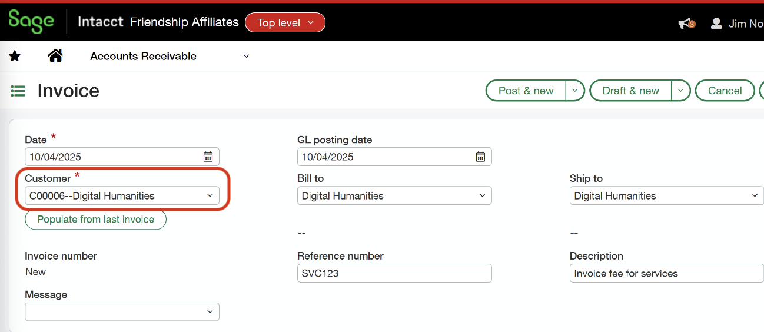Open the notifications megaphone icon
This screenshot has height=332, width=764.
click(686, 24)
